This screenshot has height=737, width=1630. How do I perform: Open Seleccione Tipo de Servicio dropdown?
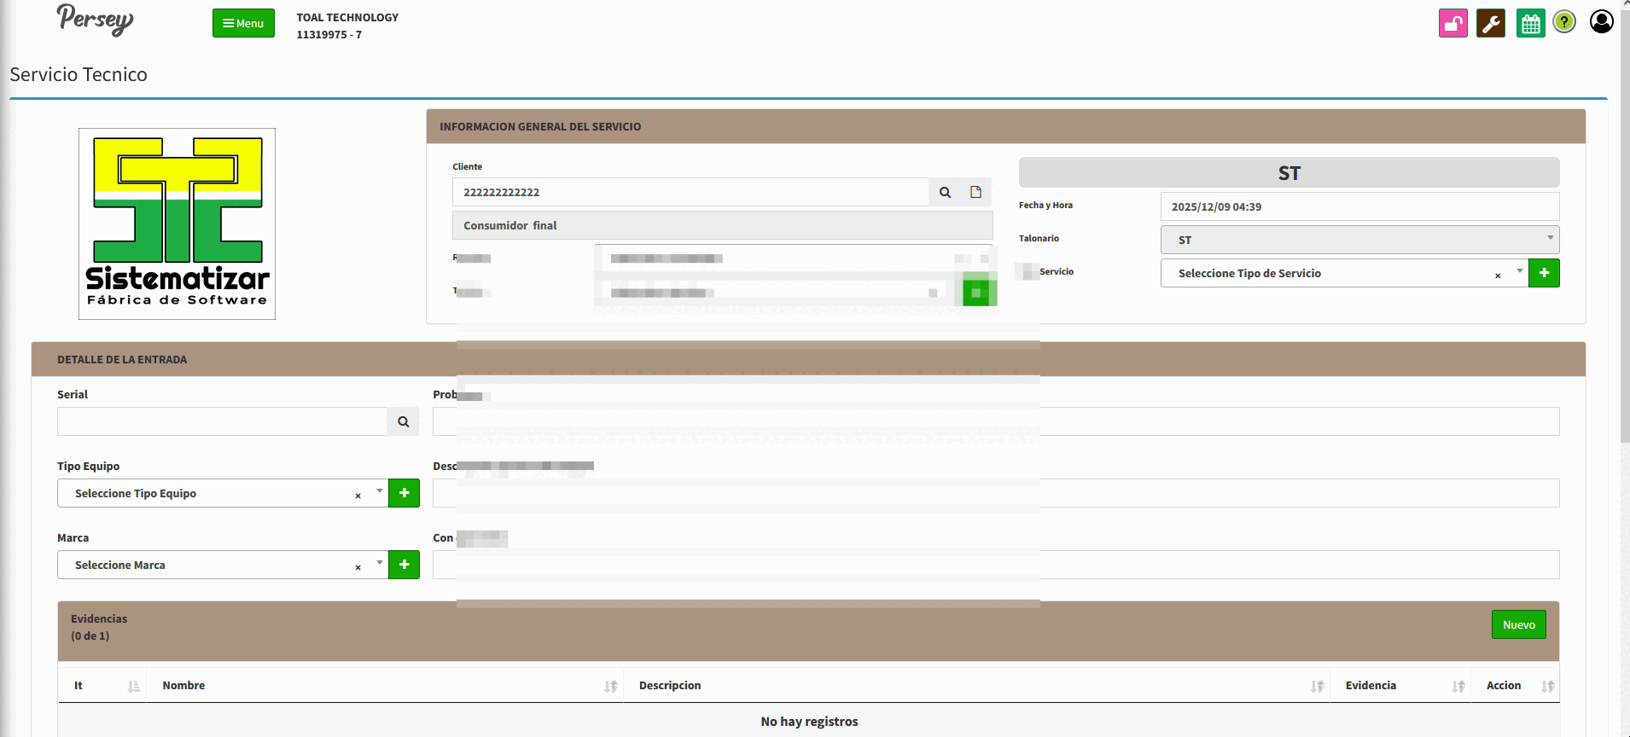1331,273
